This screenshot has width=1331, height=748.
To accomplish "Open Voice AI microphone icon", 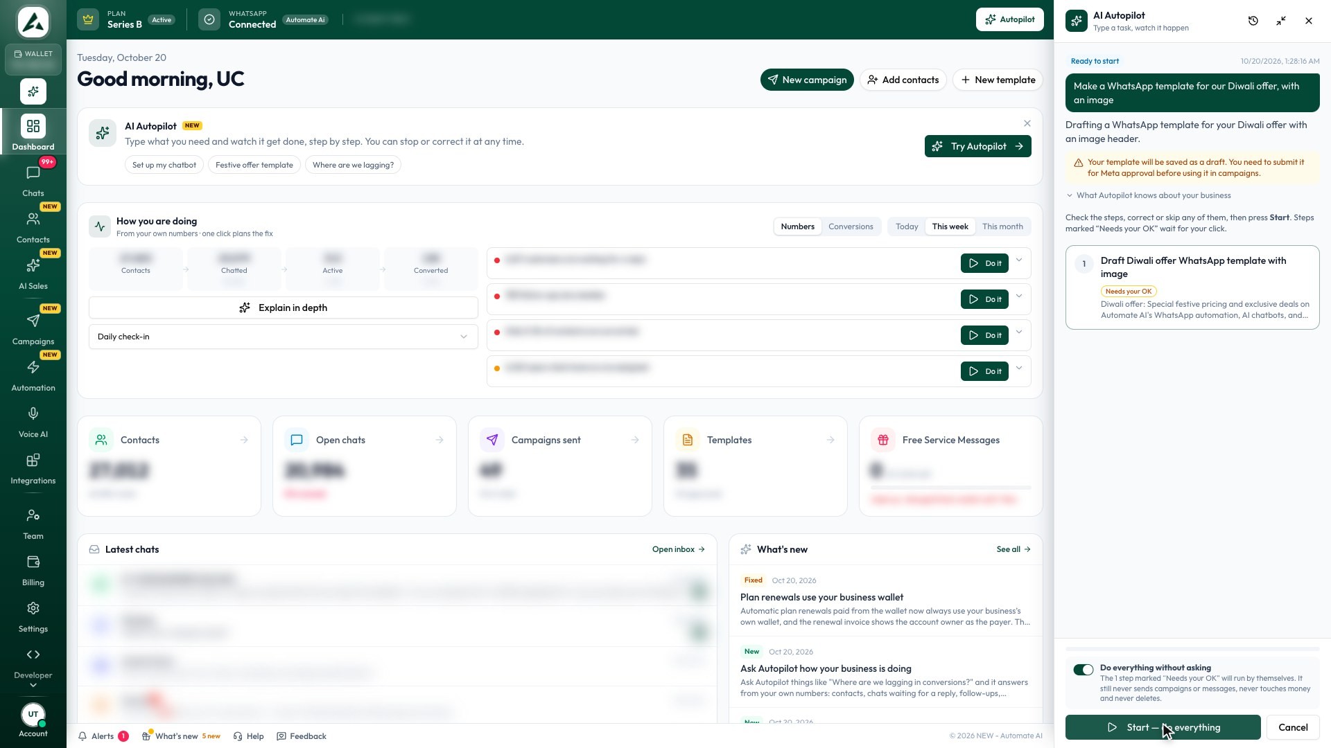I will tap(33, 414).
